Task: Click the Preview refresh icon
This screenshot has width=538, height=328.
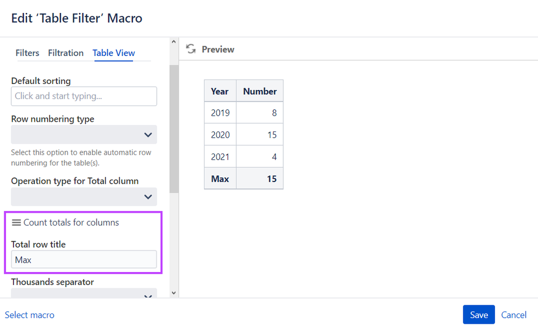Action: 191,49
